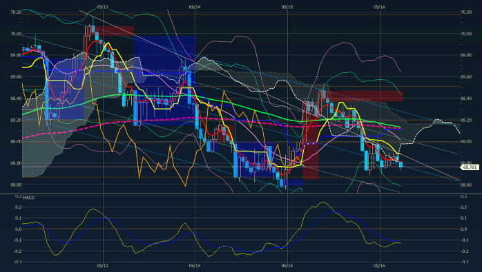
Task: Click the 68.761 current price tag
Action: (470, 167)
